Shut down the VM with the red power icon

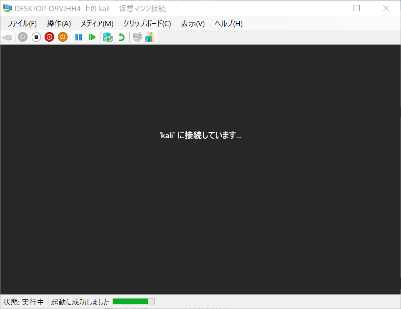pos(49,37)
